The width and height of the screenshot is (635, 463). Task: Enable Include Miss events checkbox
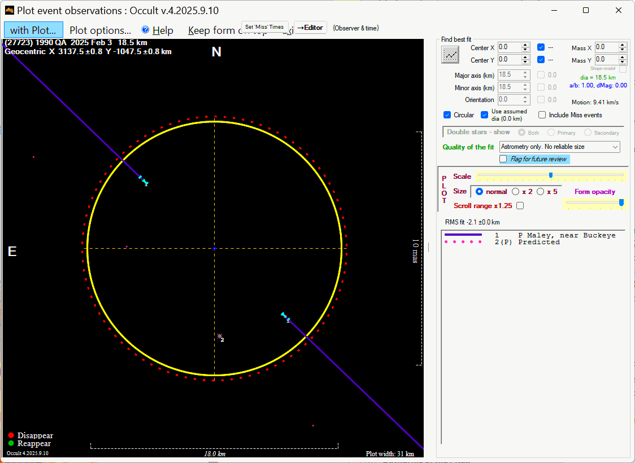click(x=542, y=115)
